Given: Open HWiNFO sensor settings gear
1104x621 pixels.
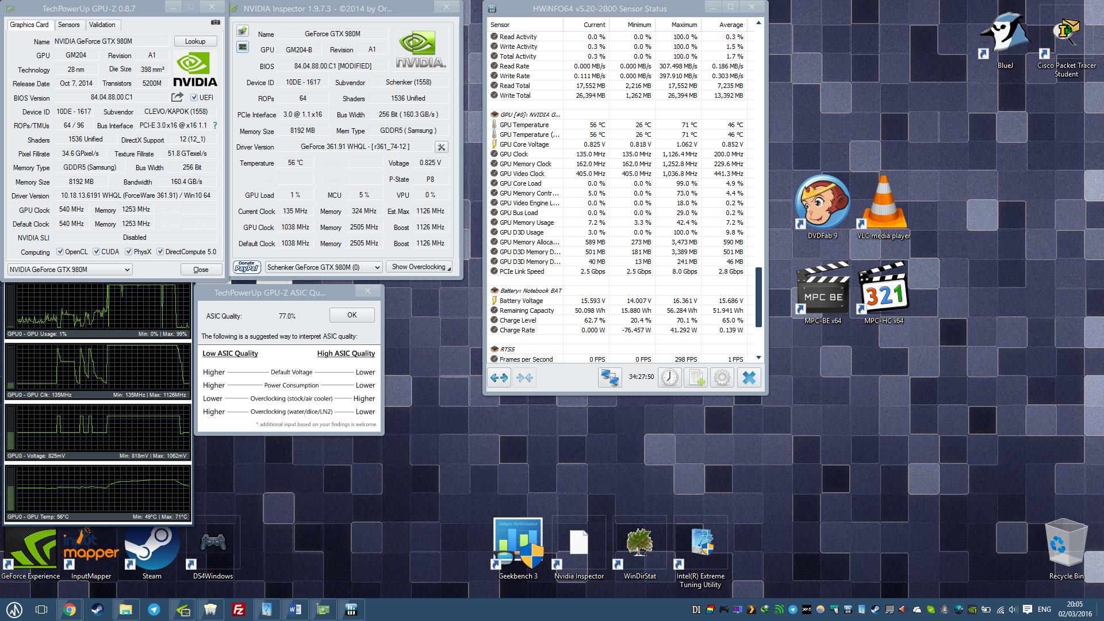Looking at the screenshot, I should 722,378.
